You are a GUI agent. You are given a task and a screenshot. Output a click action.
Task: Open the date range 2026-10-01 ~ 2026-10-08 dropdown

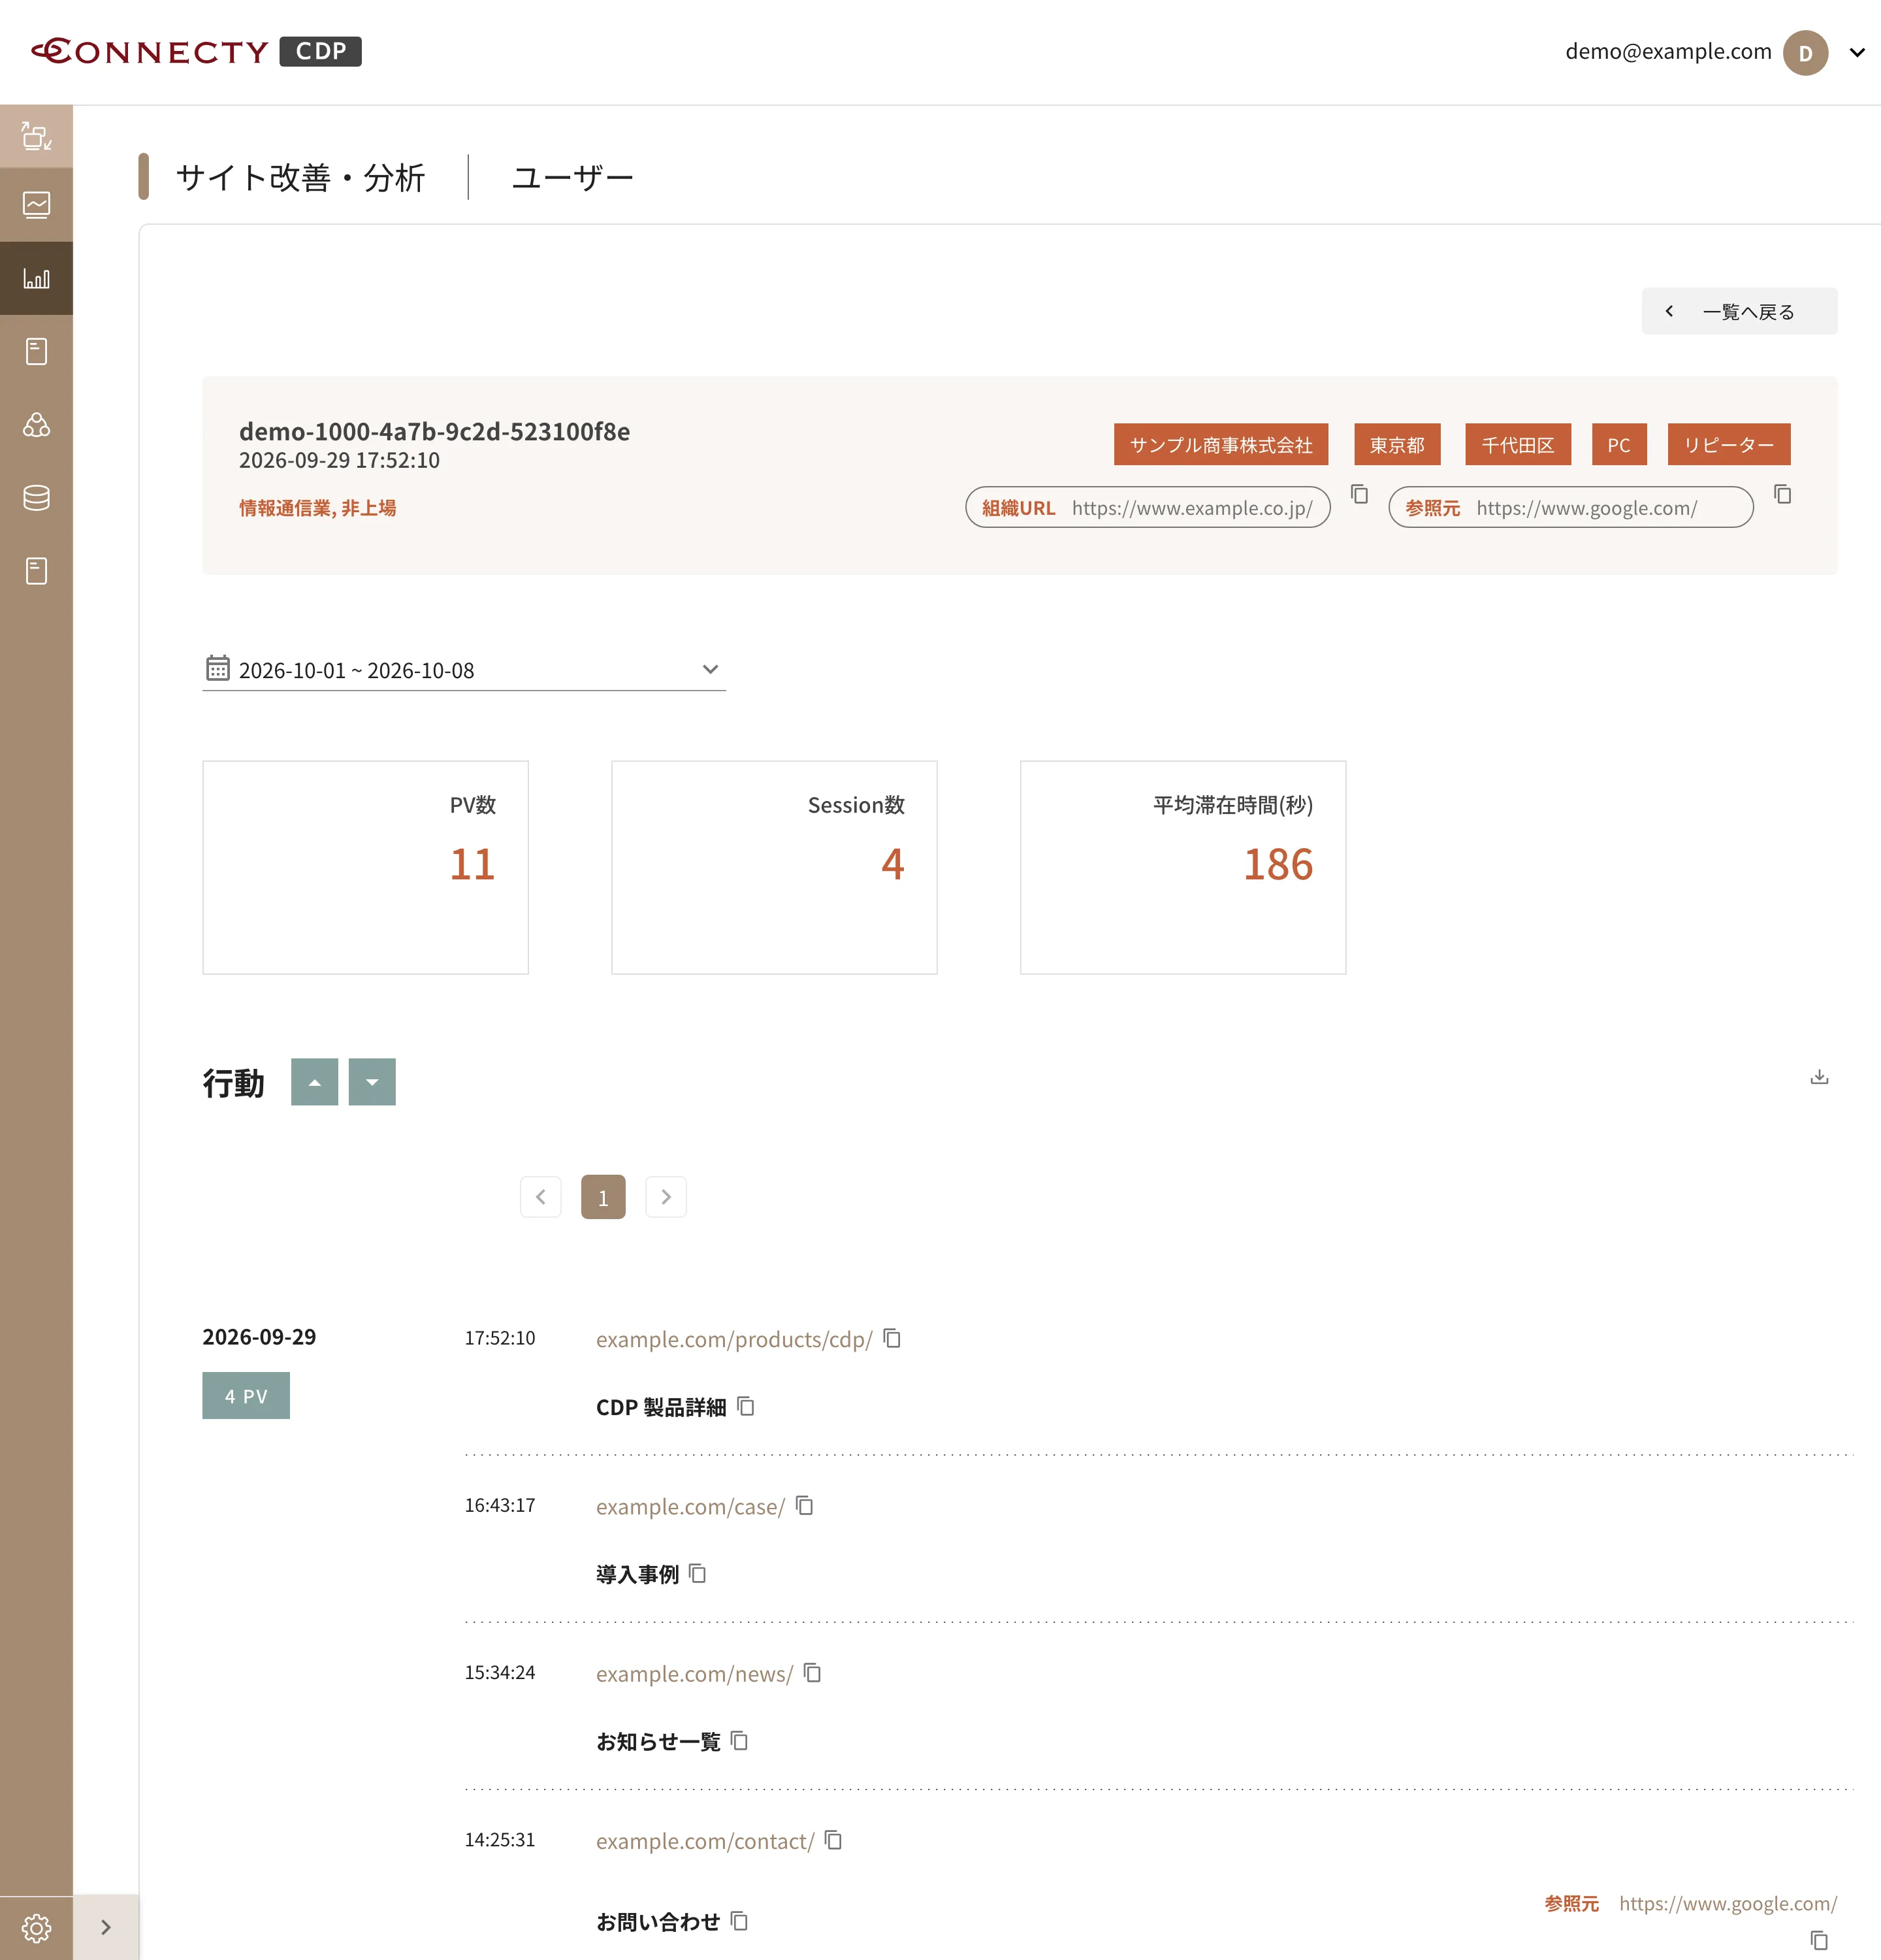[x=464, y=670]
